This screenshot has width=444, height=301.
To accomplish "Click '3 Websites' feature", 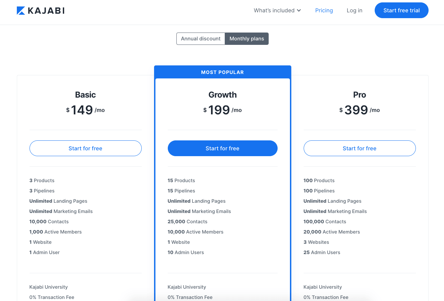I will (316, 242).
